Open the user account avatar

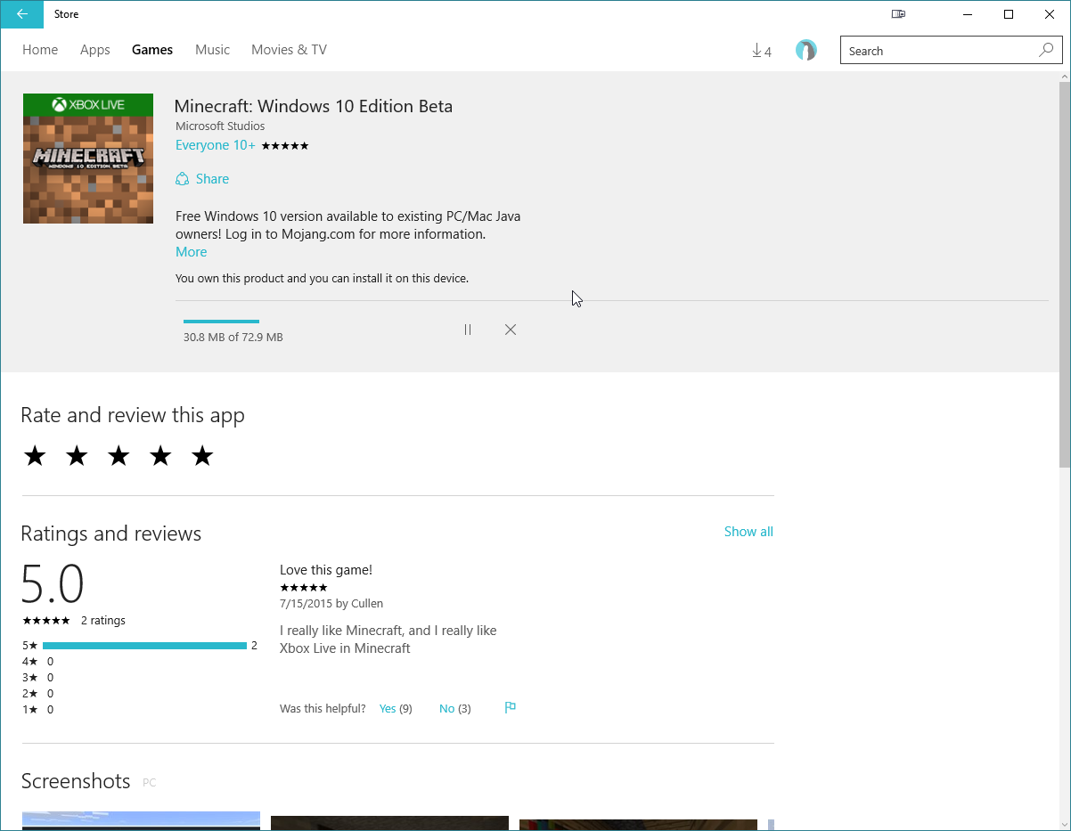[806, 50]
